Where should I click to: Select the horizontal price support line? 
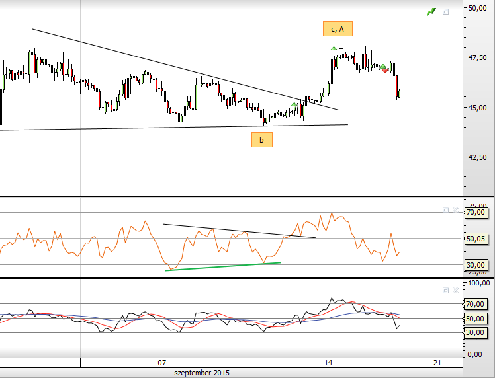click(x=173, y=128)
